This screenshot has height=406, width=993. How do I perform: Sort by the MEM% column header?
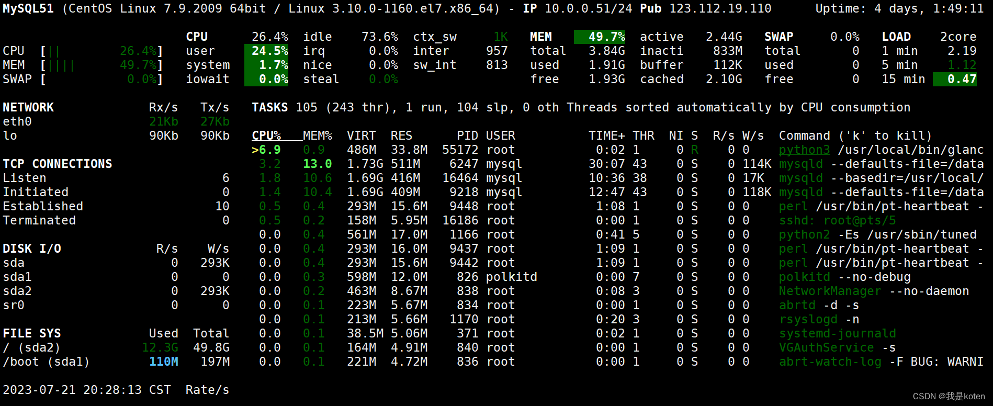coord(318,136)
